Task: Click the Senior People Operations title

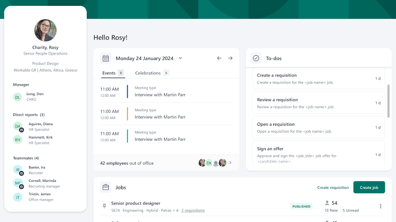Action: 46,53
